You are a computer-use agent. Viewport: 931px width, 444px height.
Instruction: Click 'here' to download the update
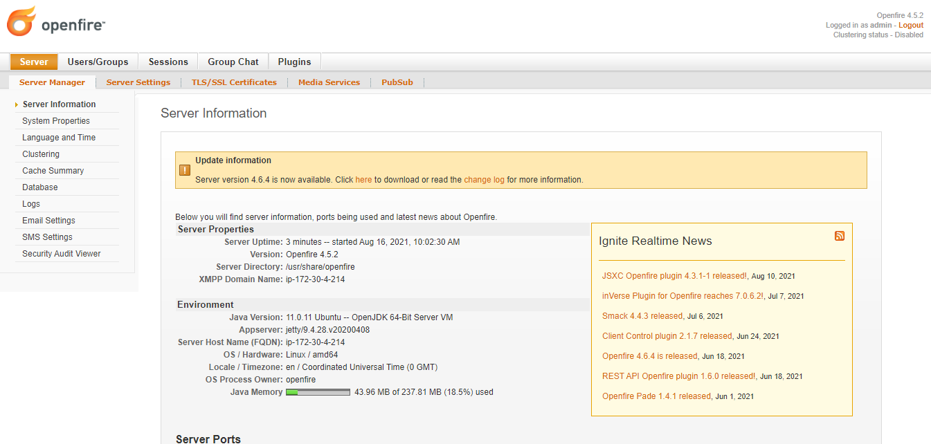click(363, 180)
